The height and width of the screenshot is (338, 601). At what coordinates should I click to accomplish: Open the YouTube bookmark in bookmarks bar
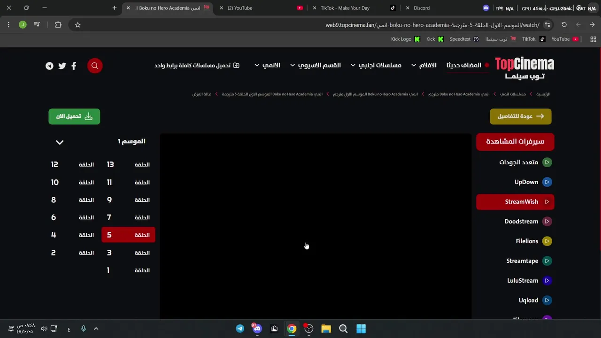point(565,39)
